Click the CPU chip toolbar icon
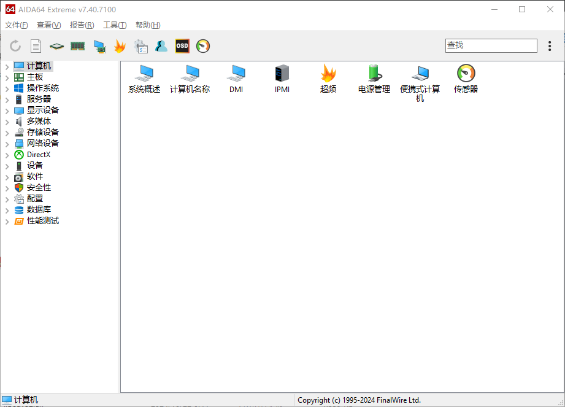Image resolution: width=565 pixels, height=407 pixels. (x=57, y=46)
